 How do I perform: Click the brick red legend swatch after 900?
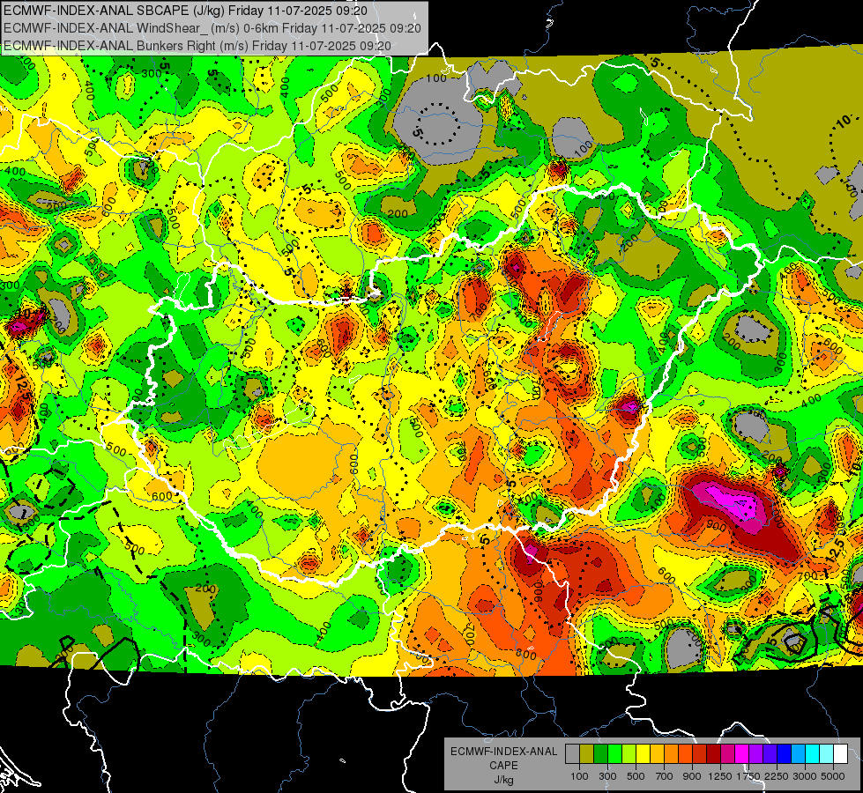tap(700, 753)
